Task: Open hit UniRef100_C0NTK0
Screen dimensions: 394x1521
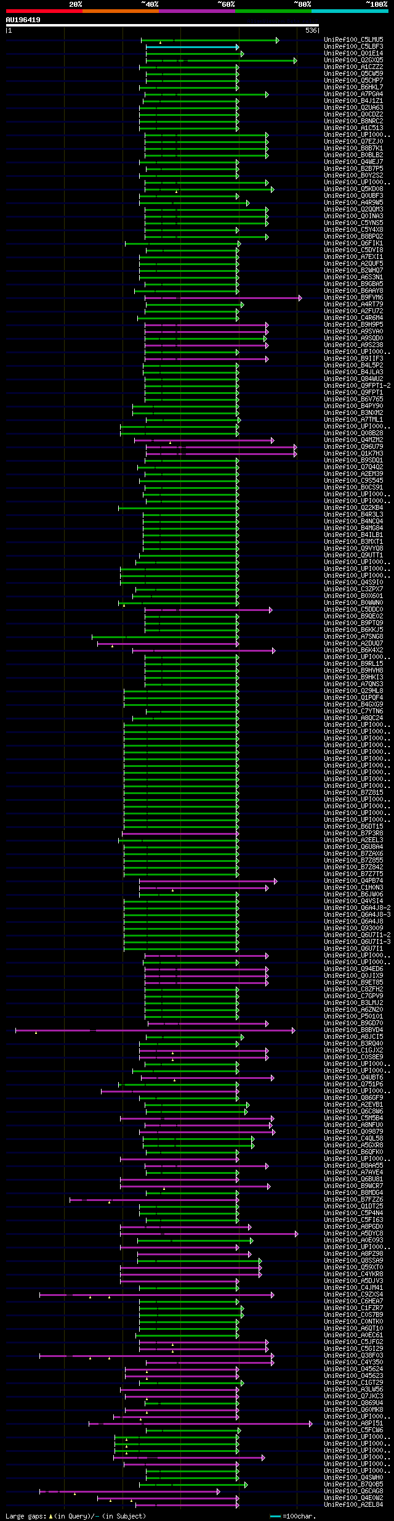Action: click(353, 1322)
